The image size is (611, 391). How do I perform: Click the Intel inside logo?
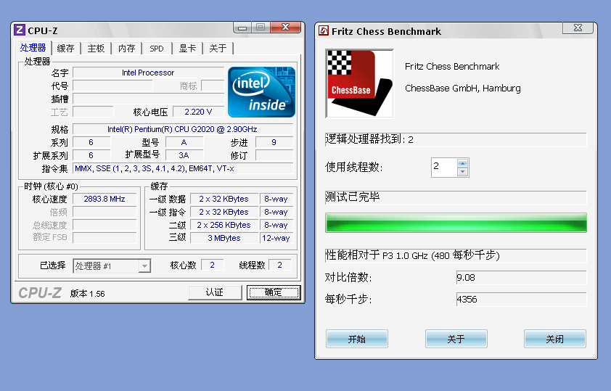[x=261, y=92]
